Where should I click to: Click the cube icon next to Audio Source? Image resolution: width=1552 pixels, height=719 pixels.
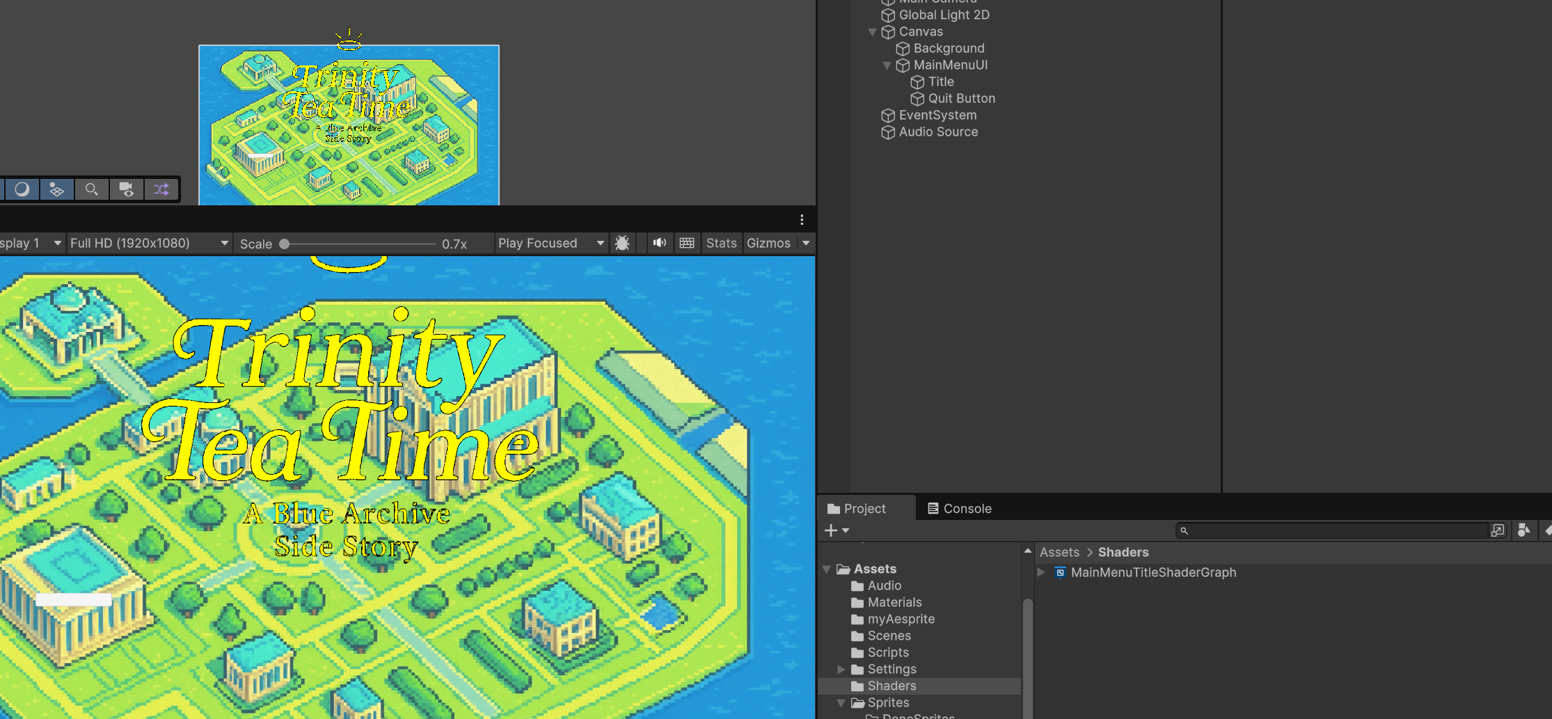coord(888,132)
